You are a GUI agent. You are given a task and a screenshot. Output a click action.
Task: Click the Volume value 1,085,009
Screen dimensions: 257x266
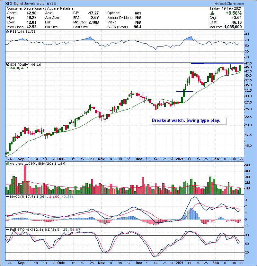(x=233, y=27)
